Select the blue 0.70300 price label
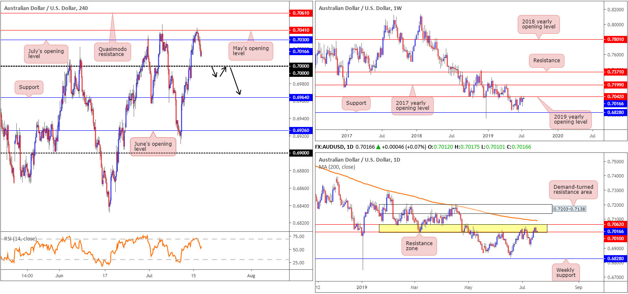This screenshot has height=294, width=628. (x=301, y=40)
